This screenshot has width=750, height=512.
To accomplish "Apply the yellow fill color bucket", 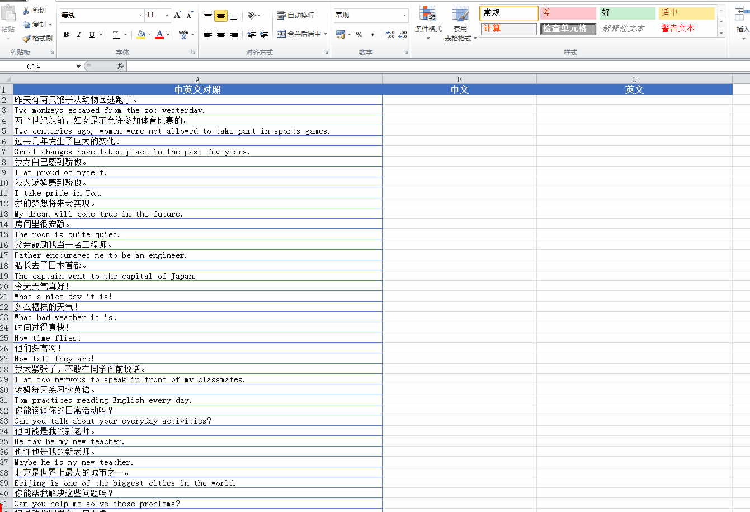I will 141,35.
